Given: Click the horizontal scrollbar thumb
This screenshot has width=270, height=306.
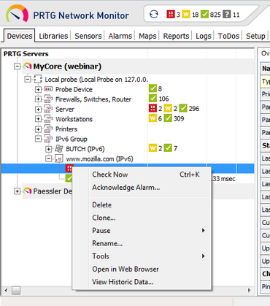Looking at the screenshot, I should coord(16,290).
